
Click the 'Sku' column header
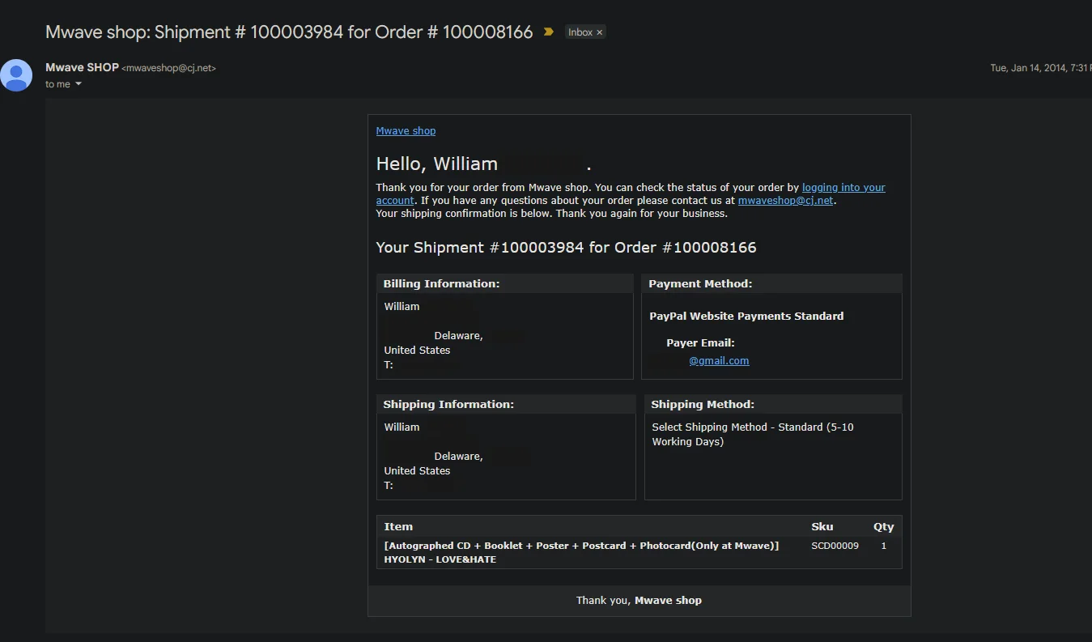pos(822,526)
